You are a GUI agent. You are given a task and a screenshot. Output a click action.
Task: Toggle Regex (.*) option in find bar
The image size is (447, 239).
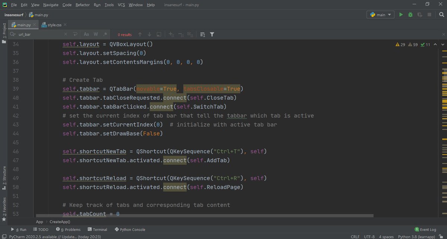(x=105, y=34)
